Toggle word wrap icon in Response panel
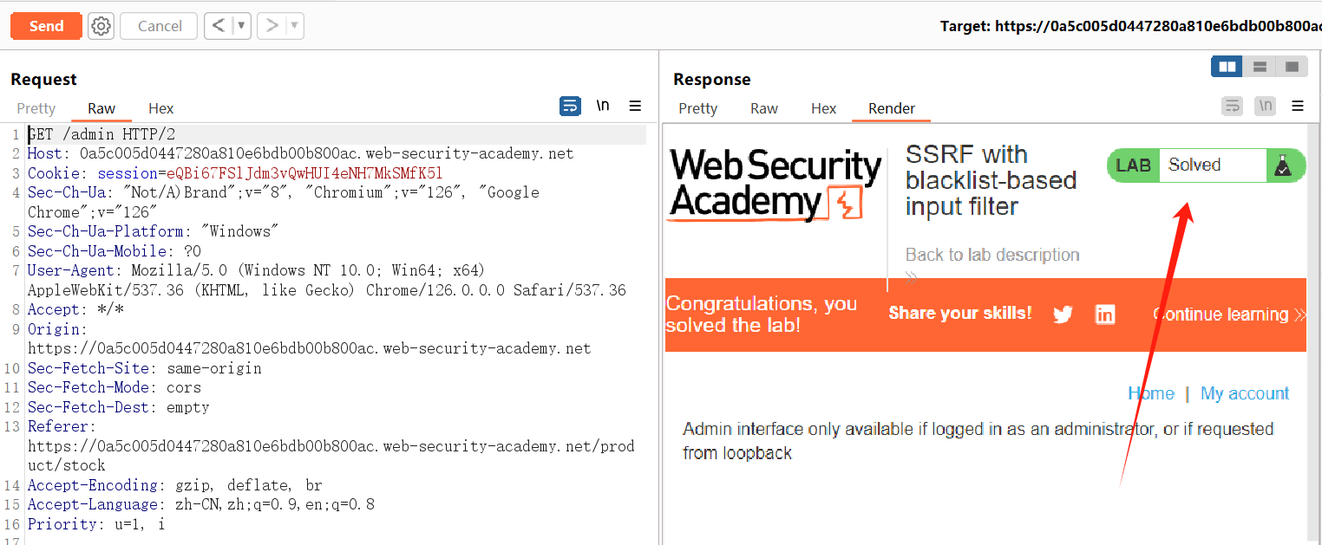This screenshot has height=545, width=1322. (1232, 106)
